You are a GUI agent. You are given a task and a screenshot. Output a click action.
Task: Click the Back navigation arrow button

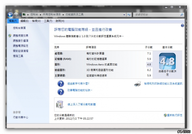pos(10,15)
